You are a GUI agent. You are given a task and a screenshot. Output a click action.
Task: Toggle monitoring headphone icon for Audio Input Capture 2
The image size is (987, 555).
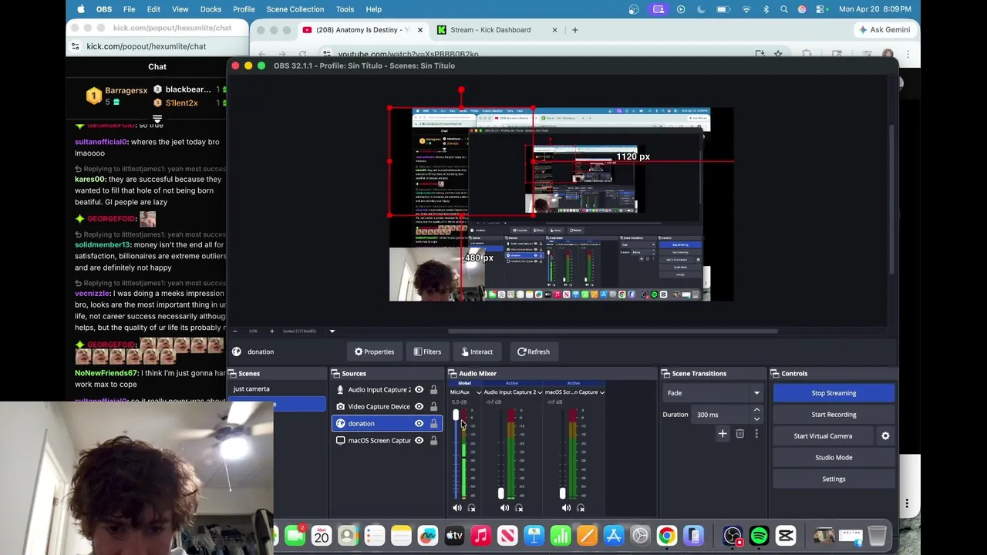pos(519,508)
